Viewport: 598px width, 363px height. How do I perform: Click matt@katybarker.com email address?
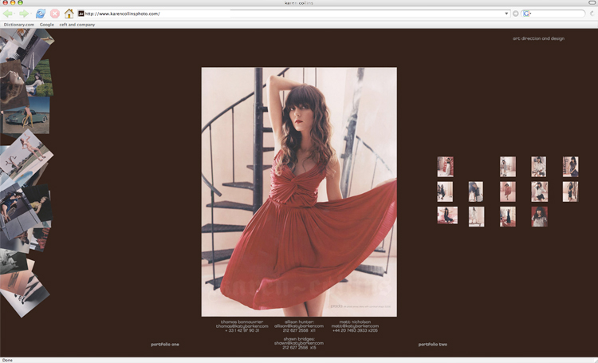355,326
